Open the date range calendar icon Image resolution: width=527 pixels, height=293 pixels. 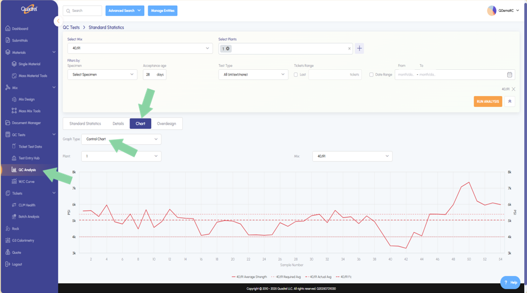tap(509, 74)
